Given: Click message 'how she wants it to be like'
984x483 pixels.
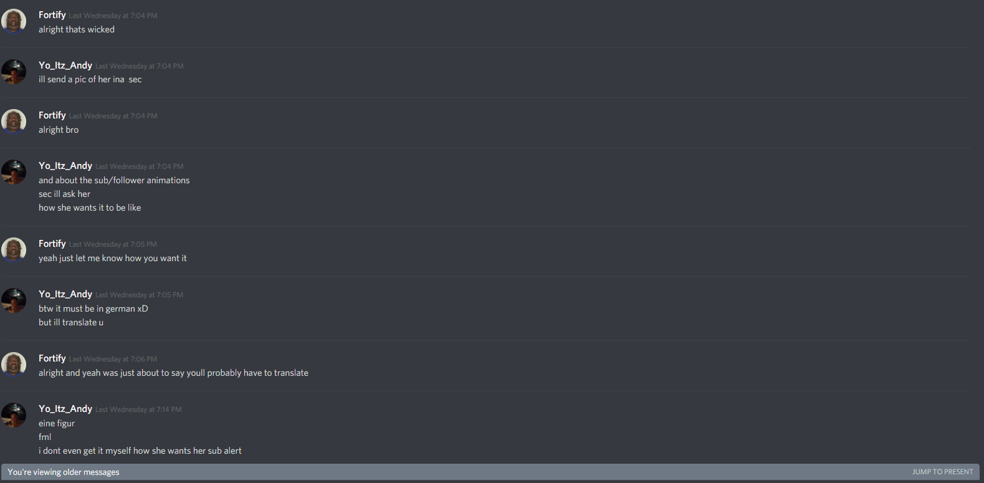Looking at the screenshot, I should coord(90,208).
